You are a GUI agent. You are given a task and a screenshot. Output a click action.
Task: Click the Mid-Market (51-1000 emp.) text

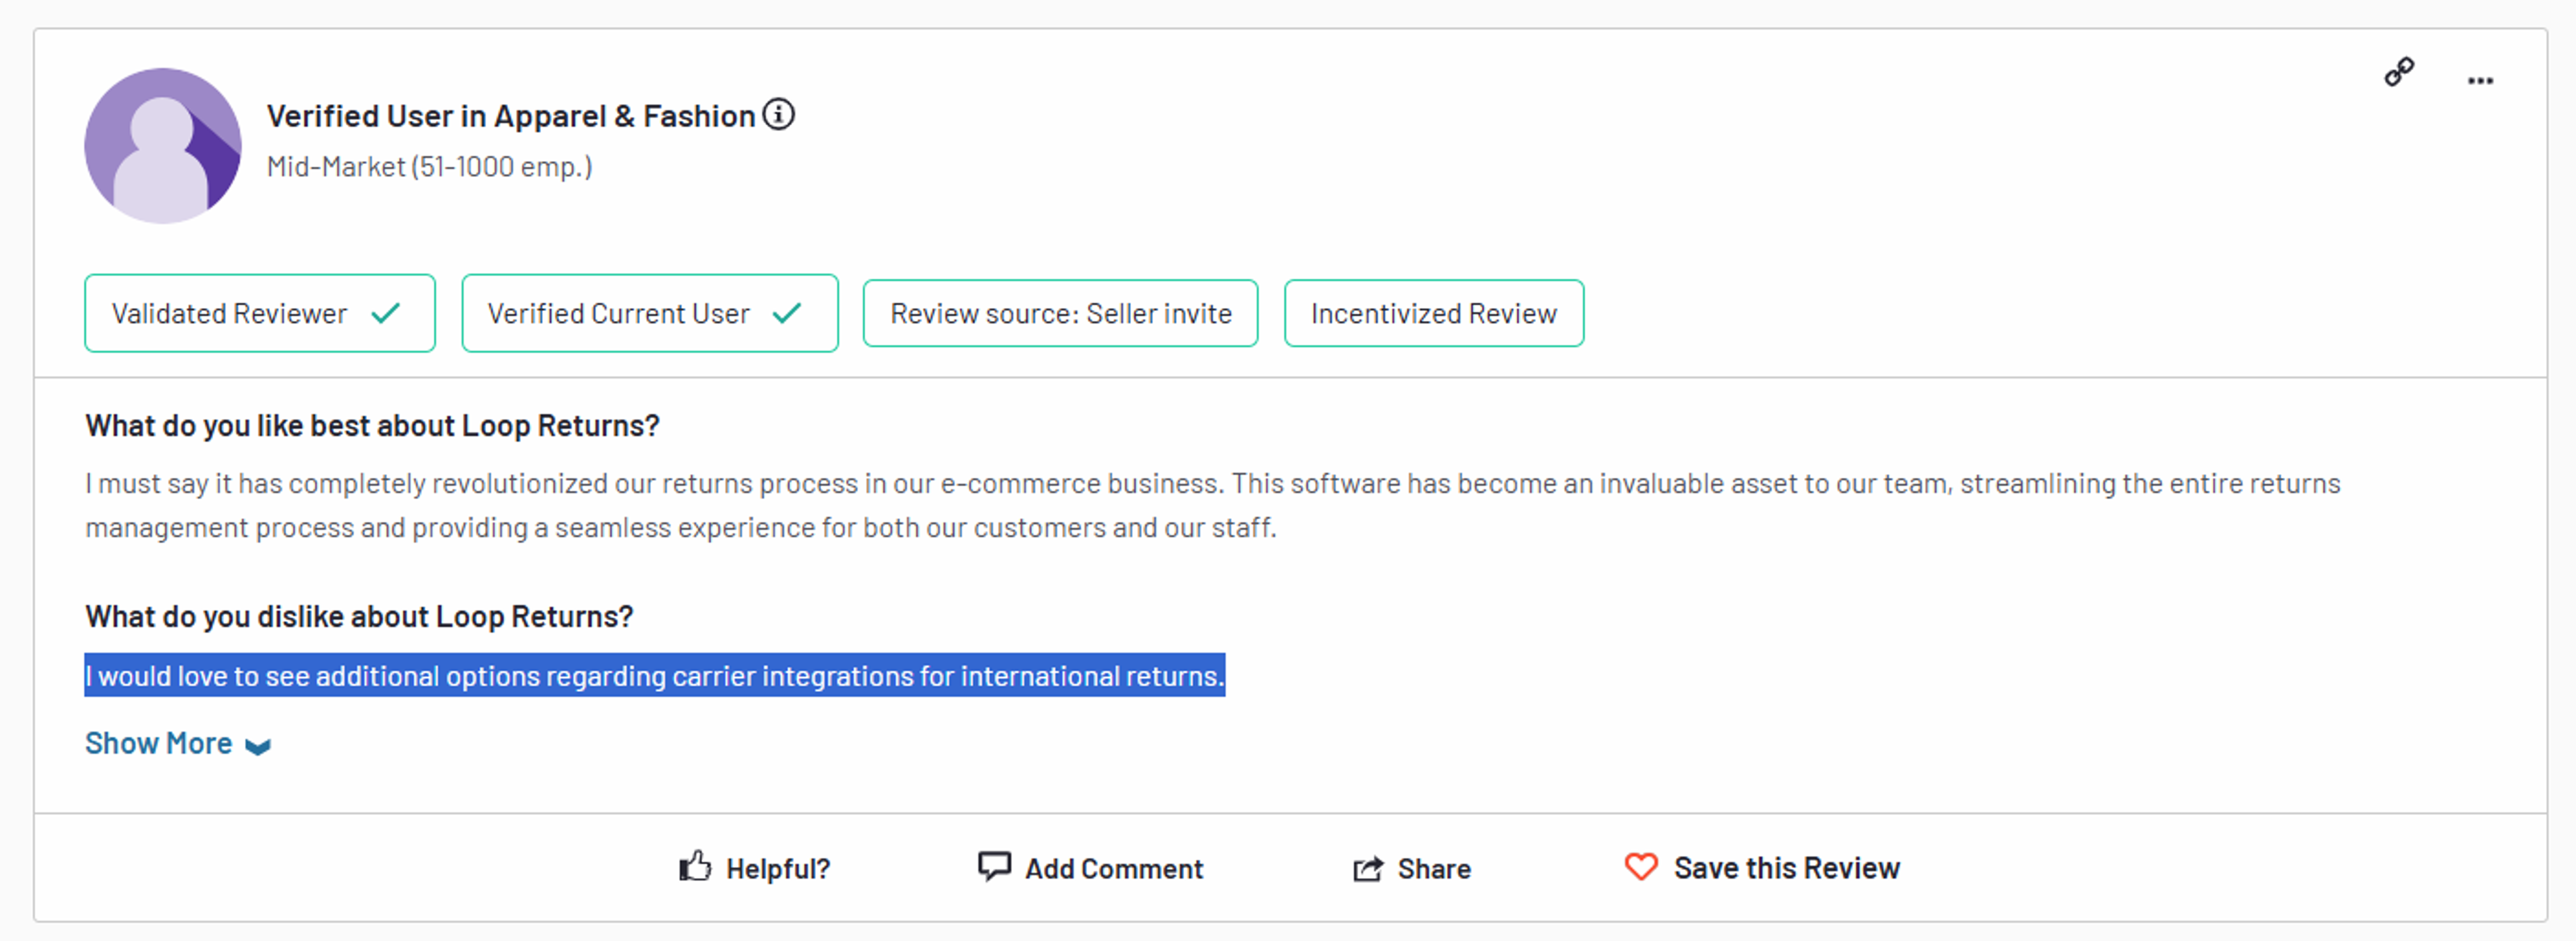coord(430,167)
